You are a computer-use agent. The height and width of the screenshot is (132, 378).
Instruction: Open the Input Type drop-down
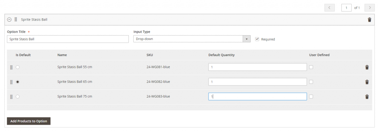(192, 39)
